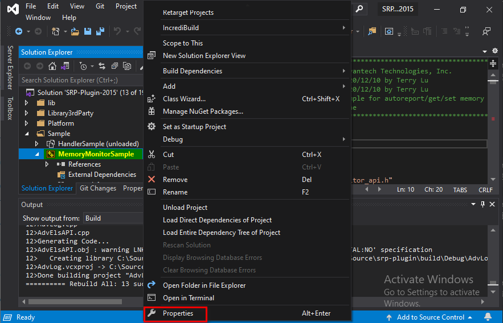Click the Home icon in Solution Explorer
Screen dimensions: 503x323
click(52, 66)
